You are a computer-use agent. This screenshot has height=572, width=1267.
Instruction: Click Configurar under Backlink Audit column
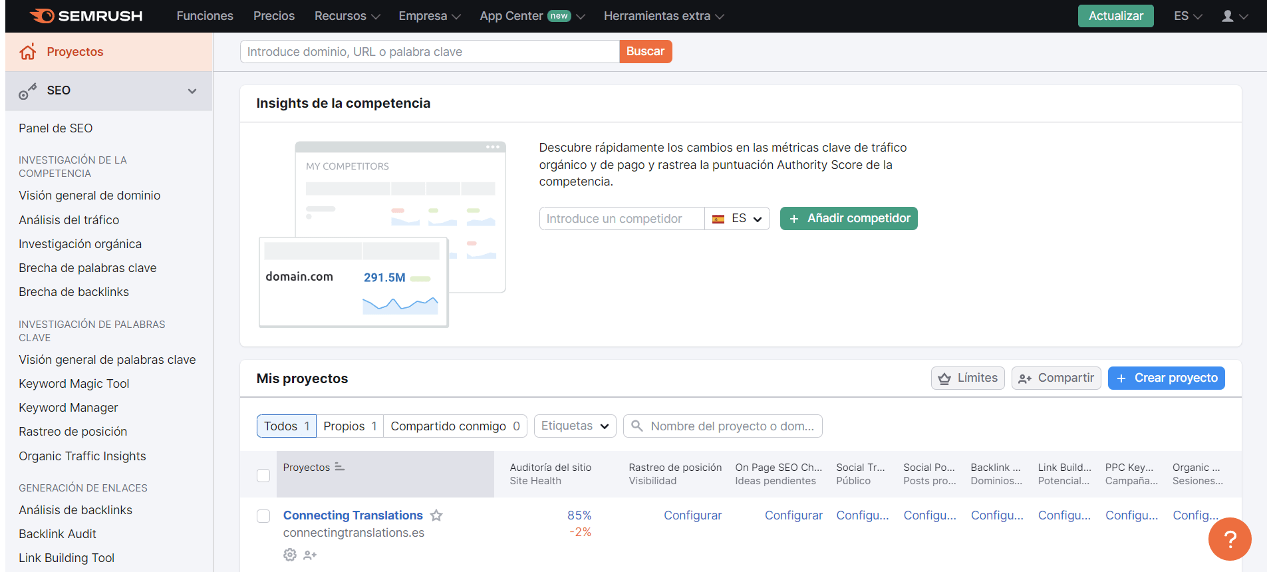[997, 515]
